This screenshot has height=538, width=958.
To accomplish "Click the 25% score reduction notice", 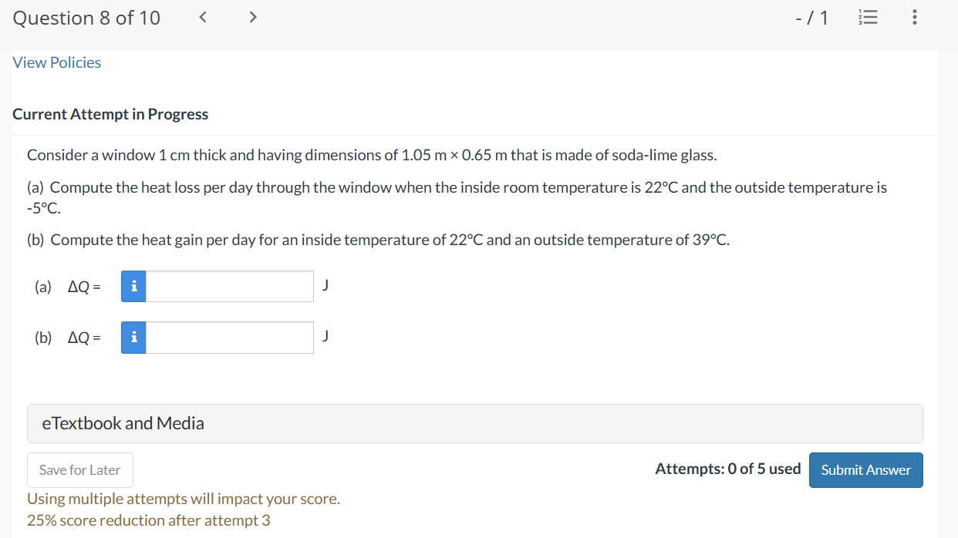I will [149, 520].
